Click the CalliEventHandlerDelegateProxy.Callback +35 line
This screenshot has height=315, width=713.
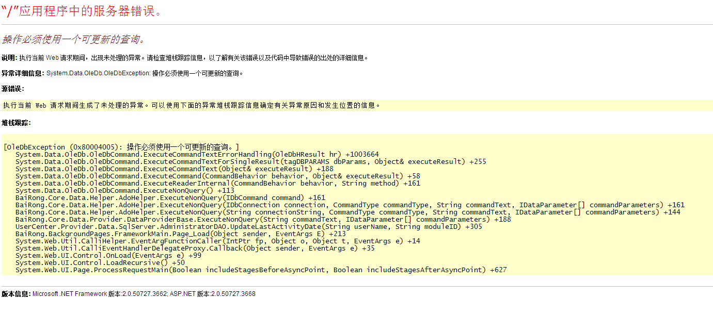(195, 248)
